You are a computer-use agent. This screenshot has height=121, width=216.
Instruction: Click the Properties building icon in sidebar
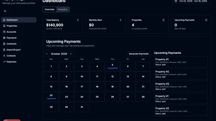coord(4,26)
